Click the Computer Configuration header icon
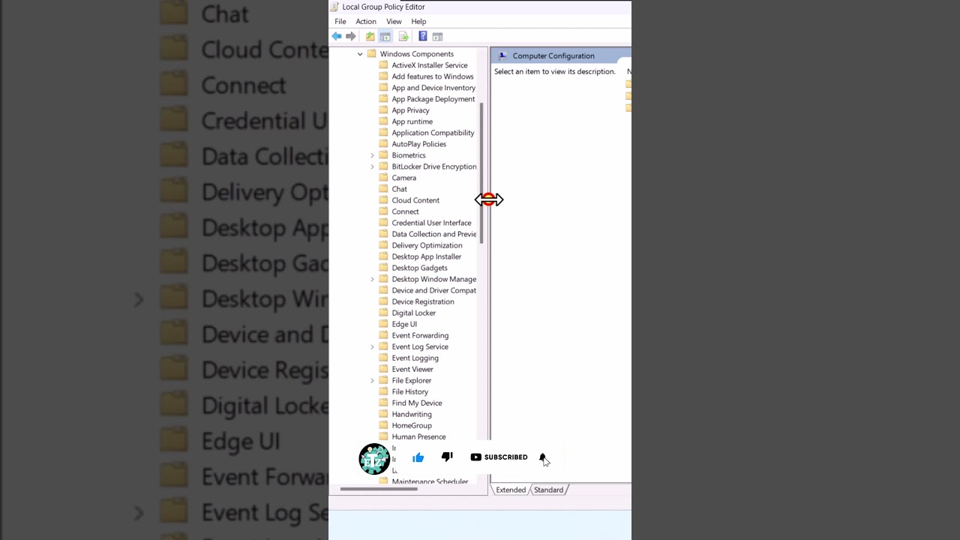 502,55
